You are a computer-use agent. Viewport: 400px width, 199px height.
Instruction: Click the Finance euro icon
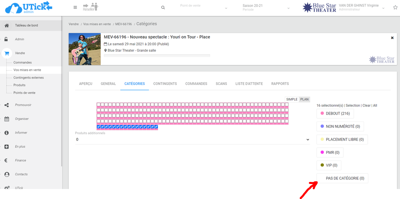point(7,160)
